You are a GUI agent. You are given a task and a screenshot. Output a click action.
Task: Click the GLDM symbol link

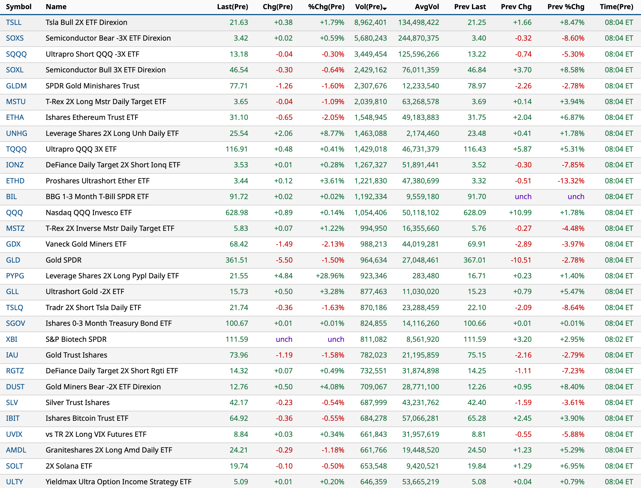(16, 86)
